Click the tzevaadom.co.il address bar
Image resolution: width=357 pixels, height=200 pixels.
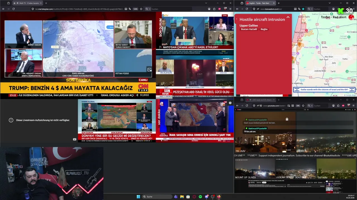[271, 9]
